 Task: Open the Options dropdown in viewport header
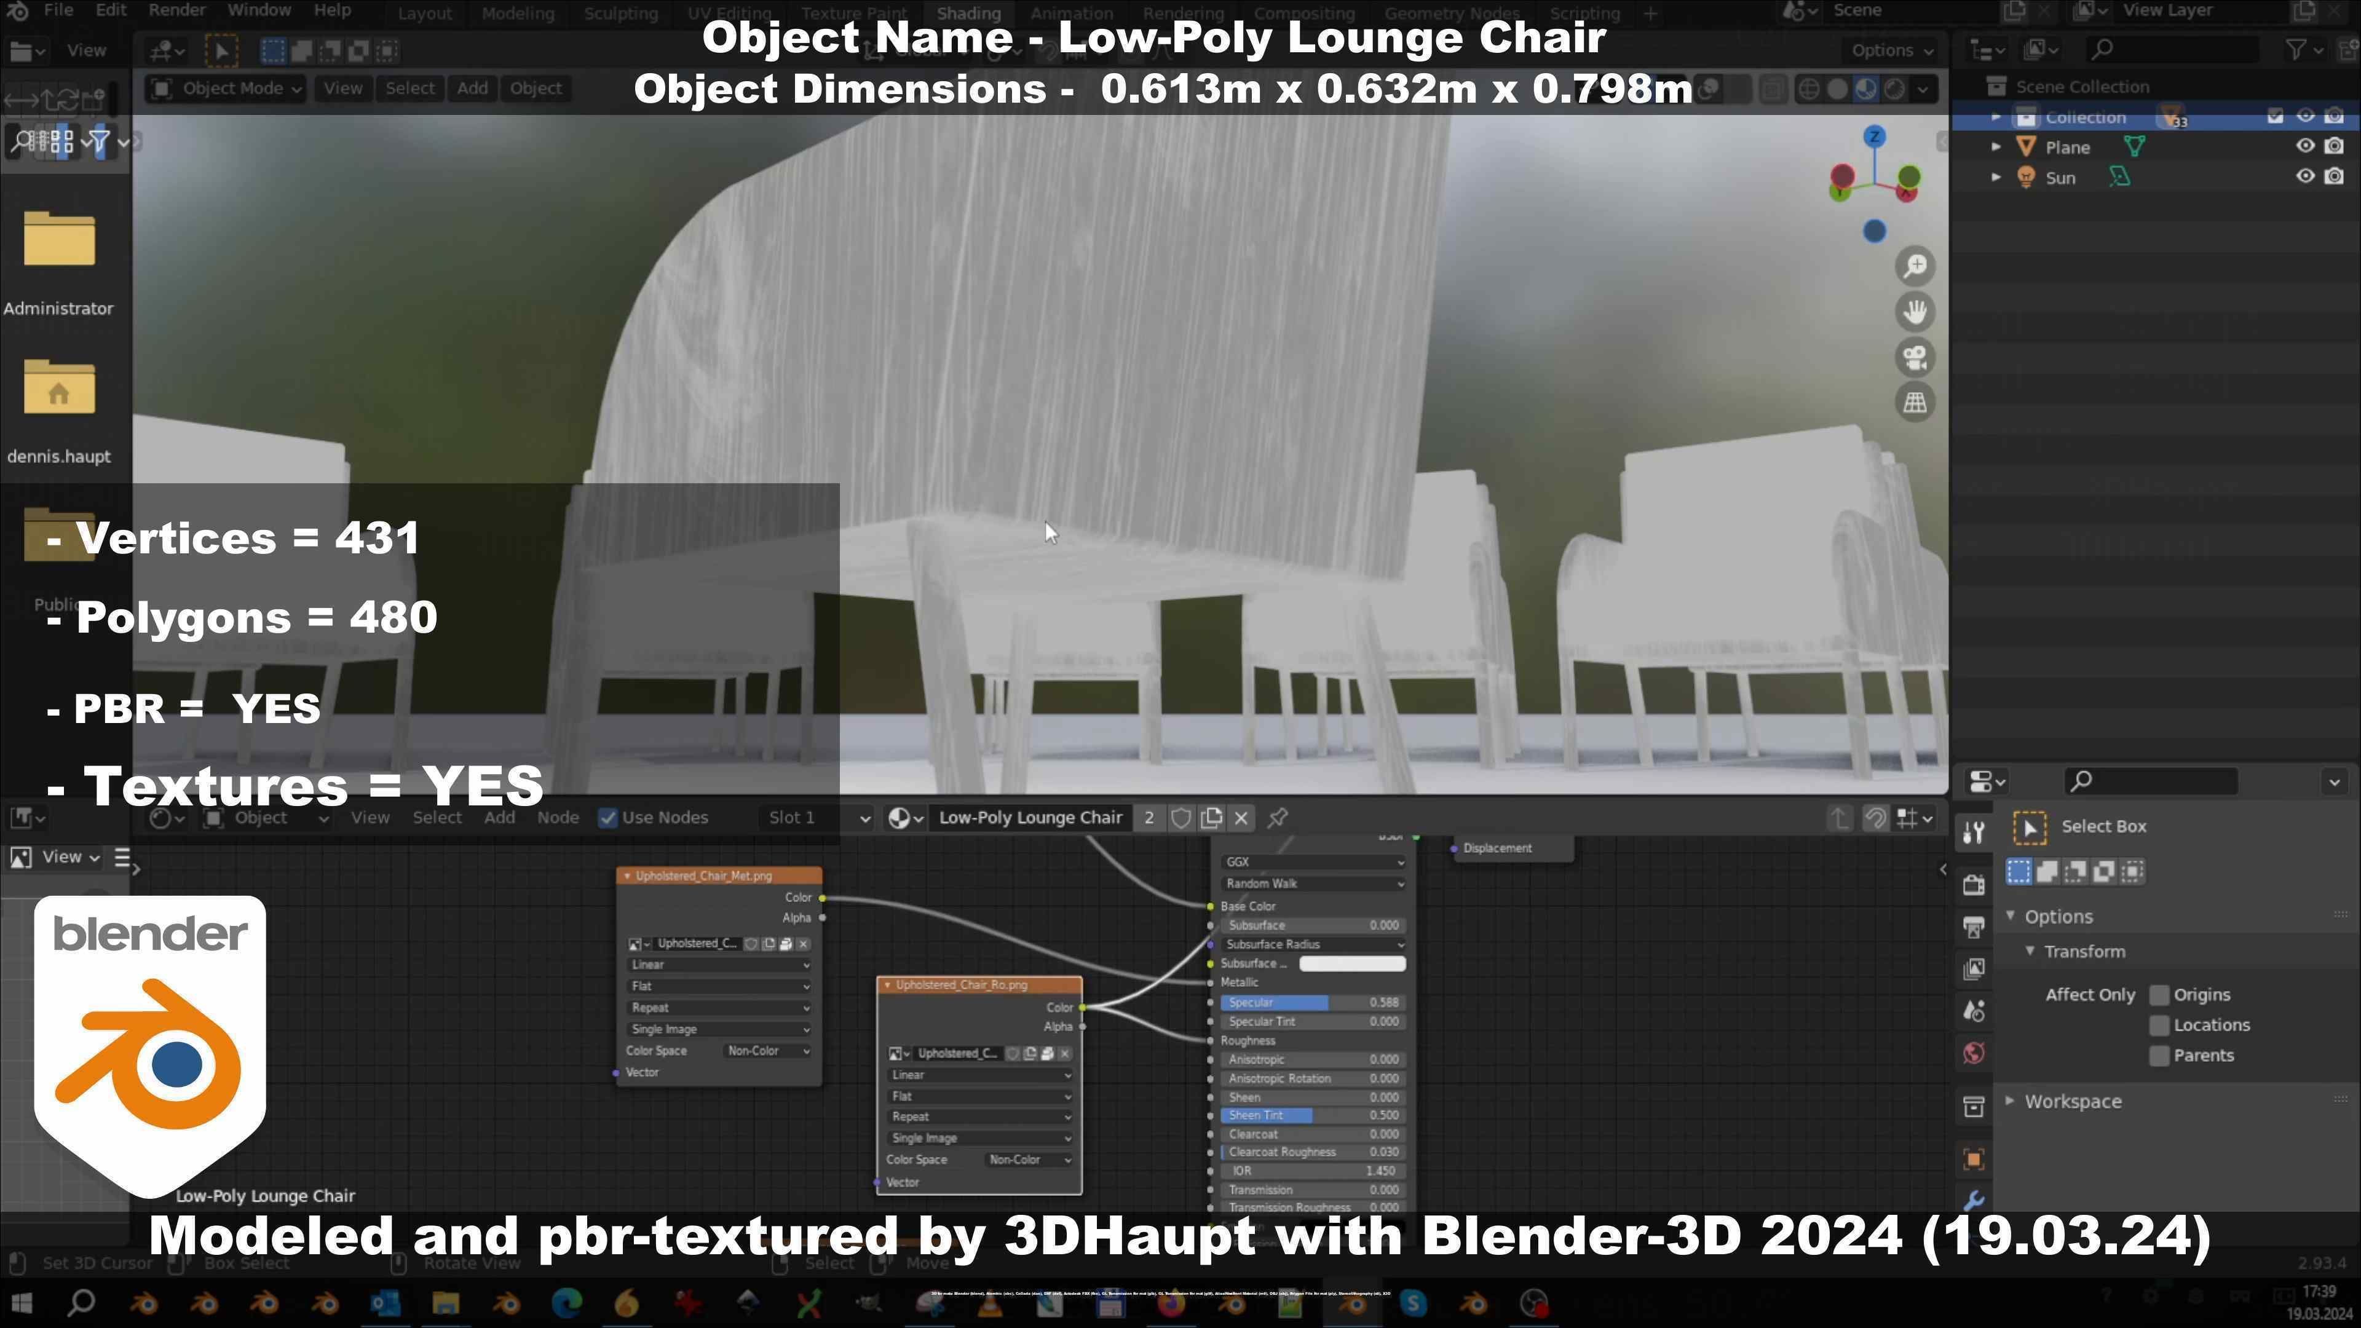[1892, 50]
